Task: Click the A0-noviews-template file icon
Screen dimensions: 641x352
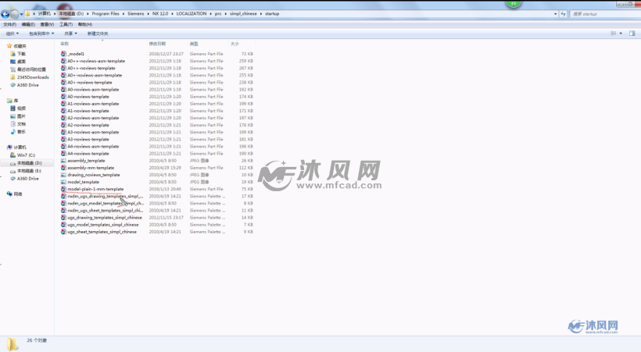Action: point(63,97)
